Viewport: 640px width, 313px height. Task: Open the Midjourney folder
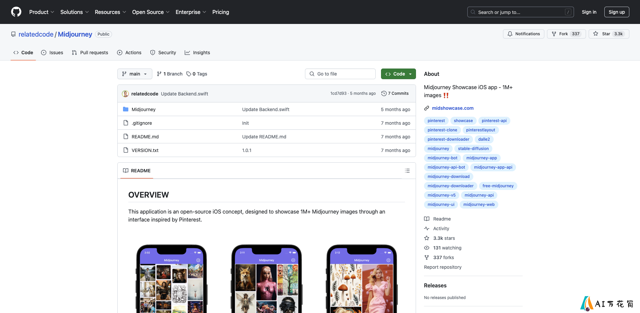tap(143, 109)
